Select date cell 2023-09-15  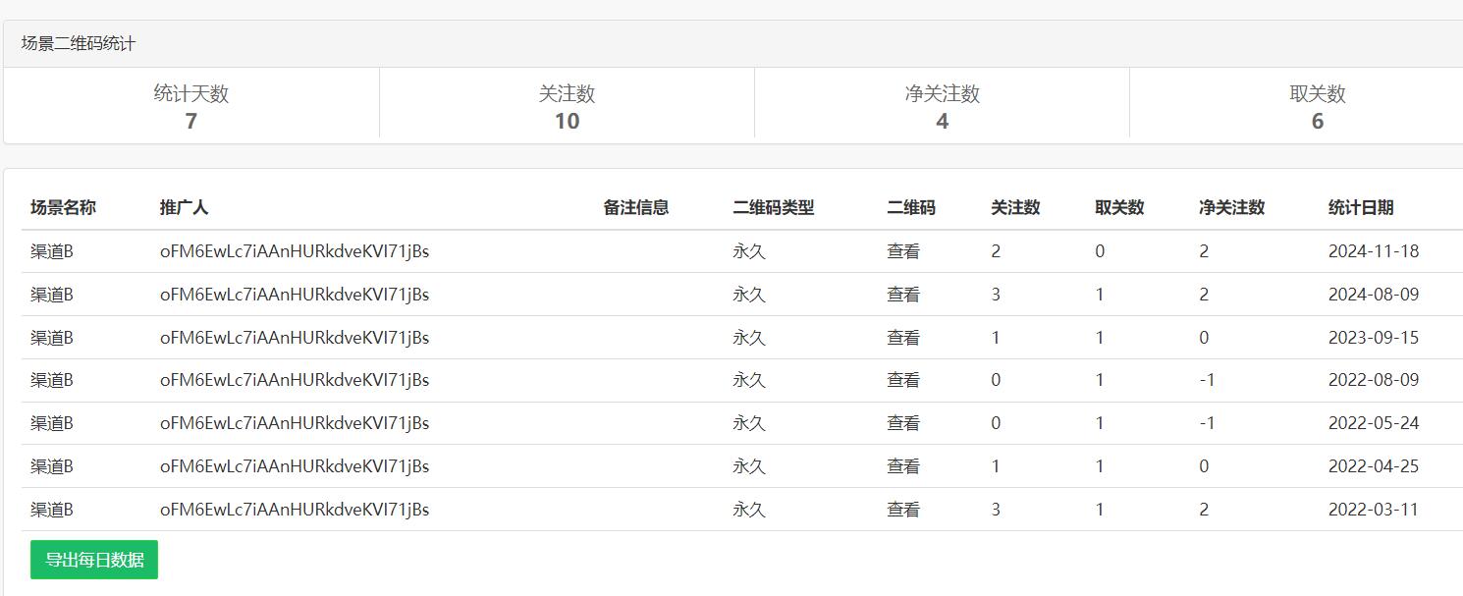[x=1374, y=338]
